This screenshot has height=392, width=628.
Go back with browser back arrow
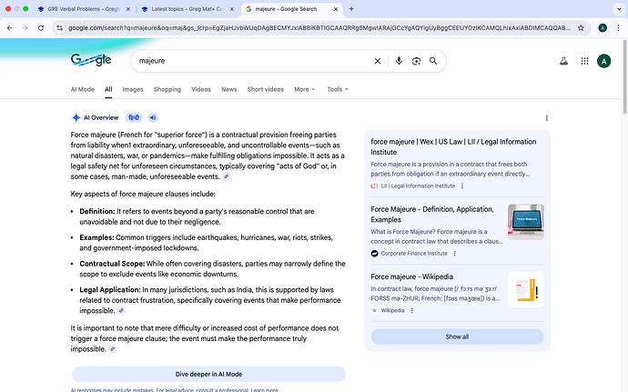(x=10, y=27)
